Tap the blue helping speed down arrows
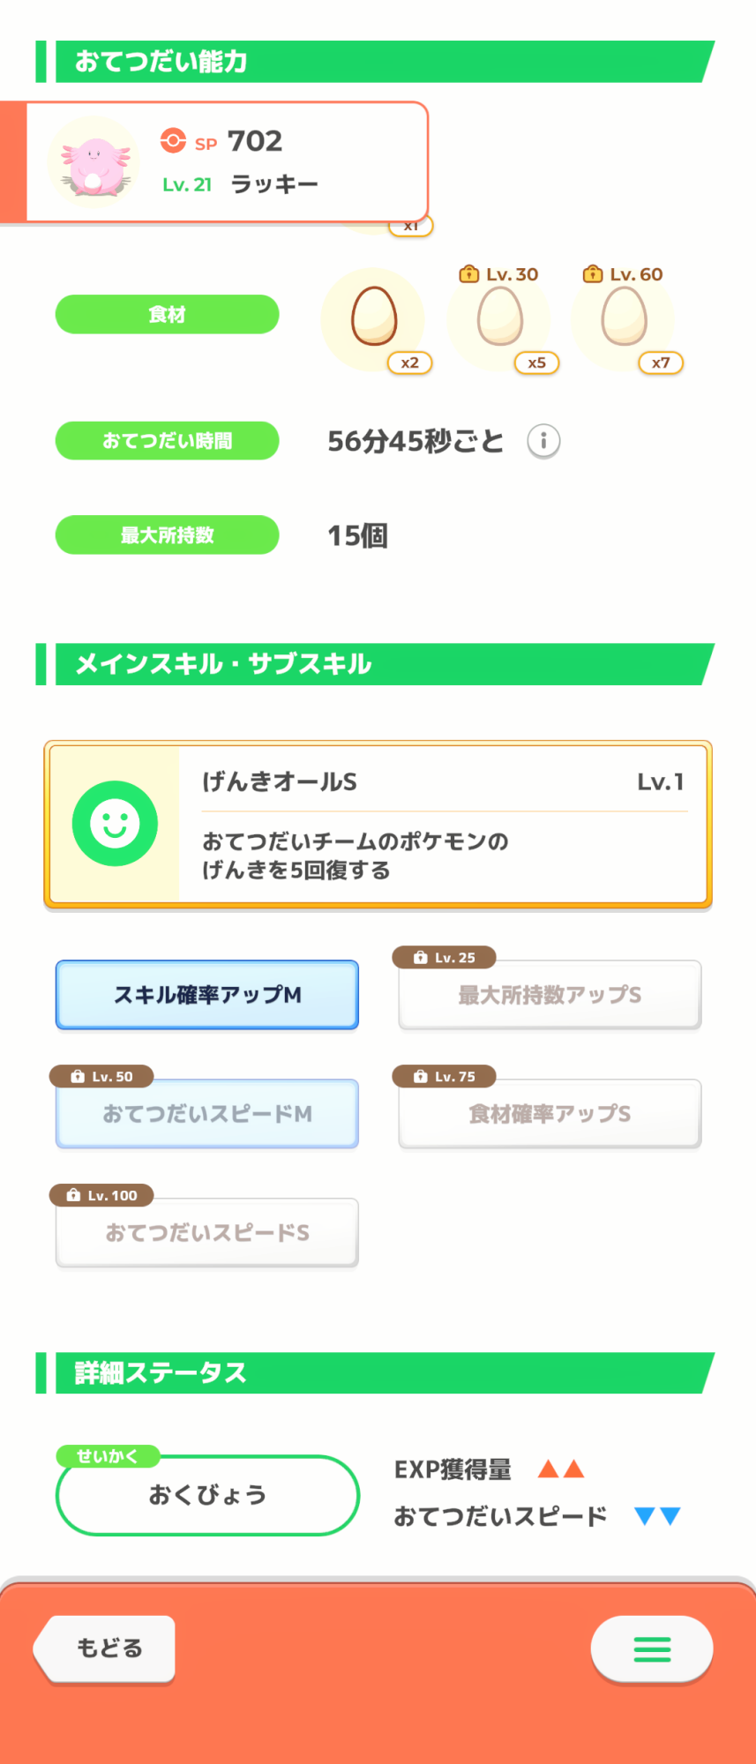The width and height of the screenshot is (756, 1764). click(657, 1516)
